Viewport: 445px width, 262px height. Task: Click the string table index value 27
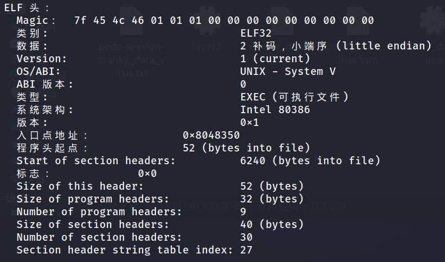tap(246, 250)
